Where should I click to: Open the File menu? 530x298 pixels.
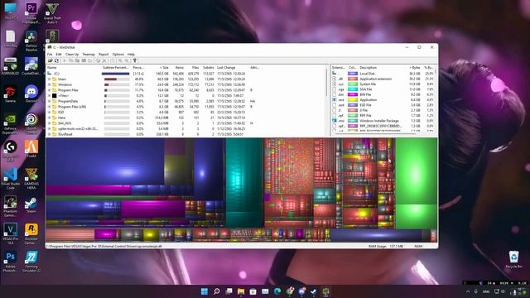click(x=50, y=54)
